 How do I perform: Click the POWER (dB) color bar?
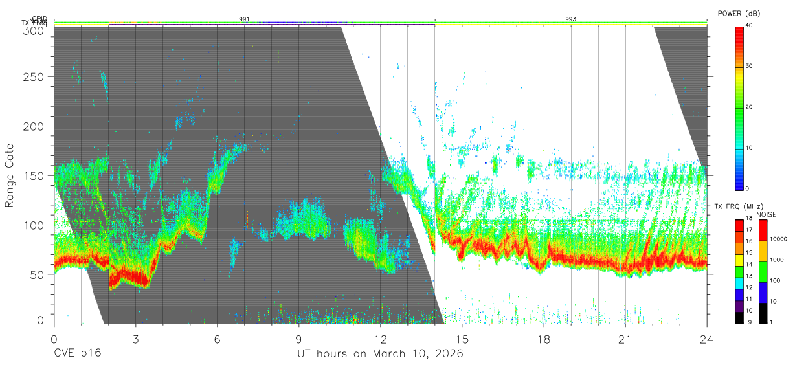pos(739,107)
